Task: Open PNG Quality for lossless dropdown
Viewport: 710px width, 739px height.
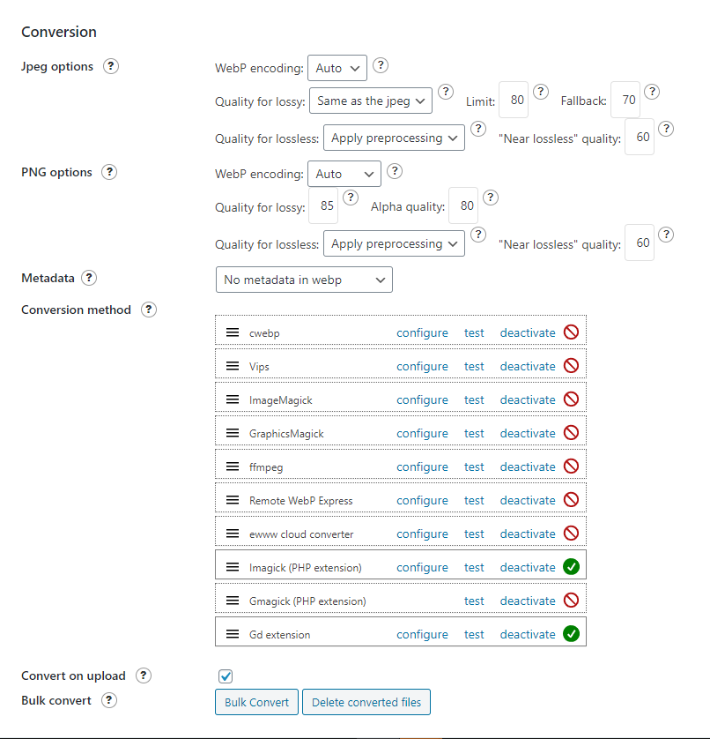Action: (x=394, y=244)
